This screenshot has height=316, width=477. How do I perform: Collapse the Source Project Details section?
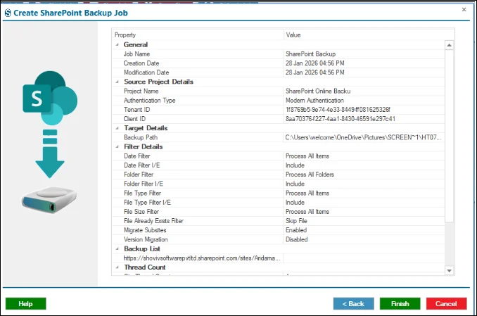(117, 82)
